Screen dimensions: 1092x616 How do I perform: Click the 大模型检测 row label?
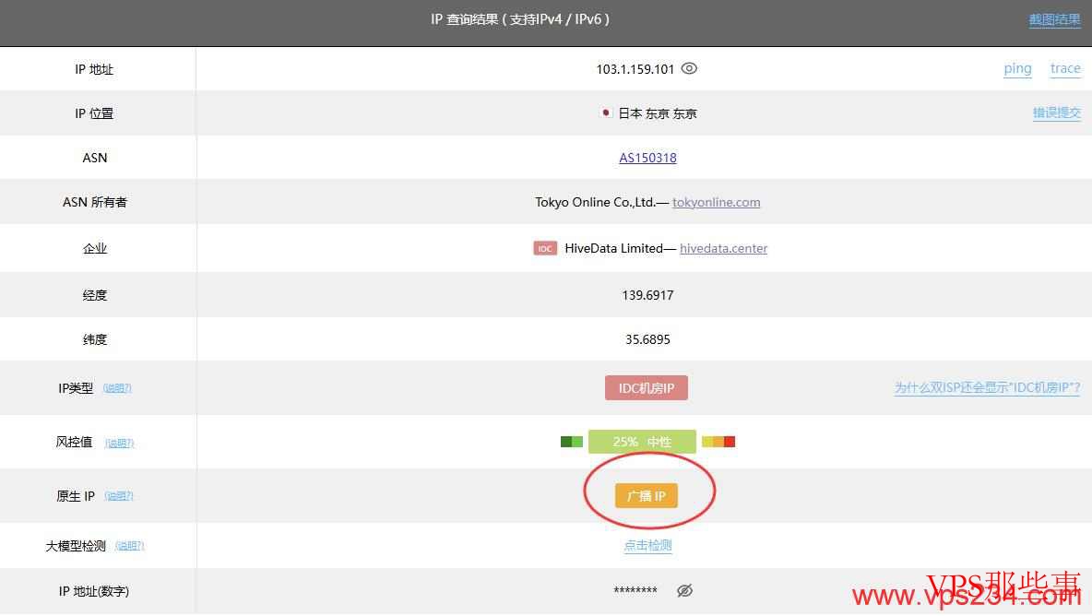(76, 547)
